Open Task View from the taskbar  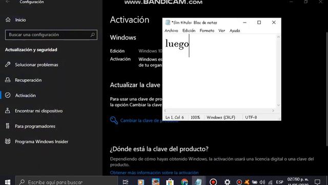[x=125, y=182]
